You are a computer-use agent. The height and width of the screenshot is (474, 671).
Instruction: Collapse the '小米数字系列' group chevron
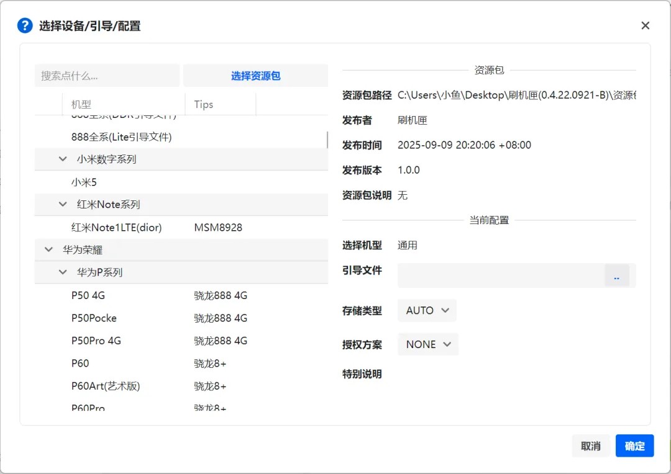pyautogui.click(x=63, y=159)
